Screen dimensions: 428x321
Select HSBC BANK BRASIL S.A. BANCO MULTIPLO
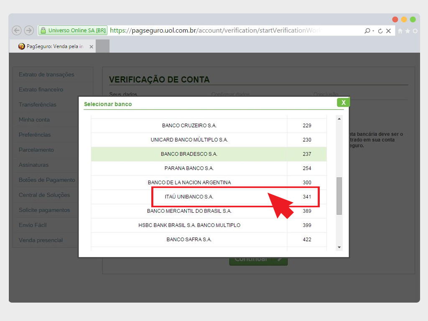pos(209,225)
